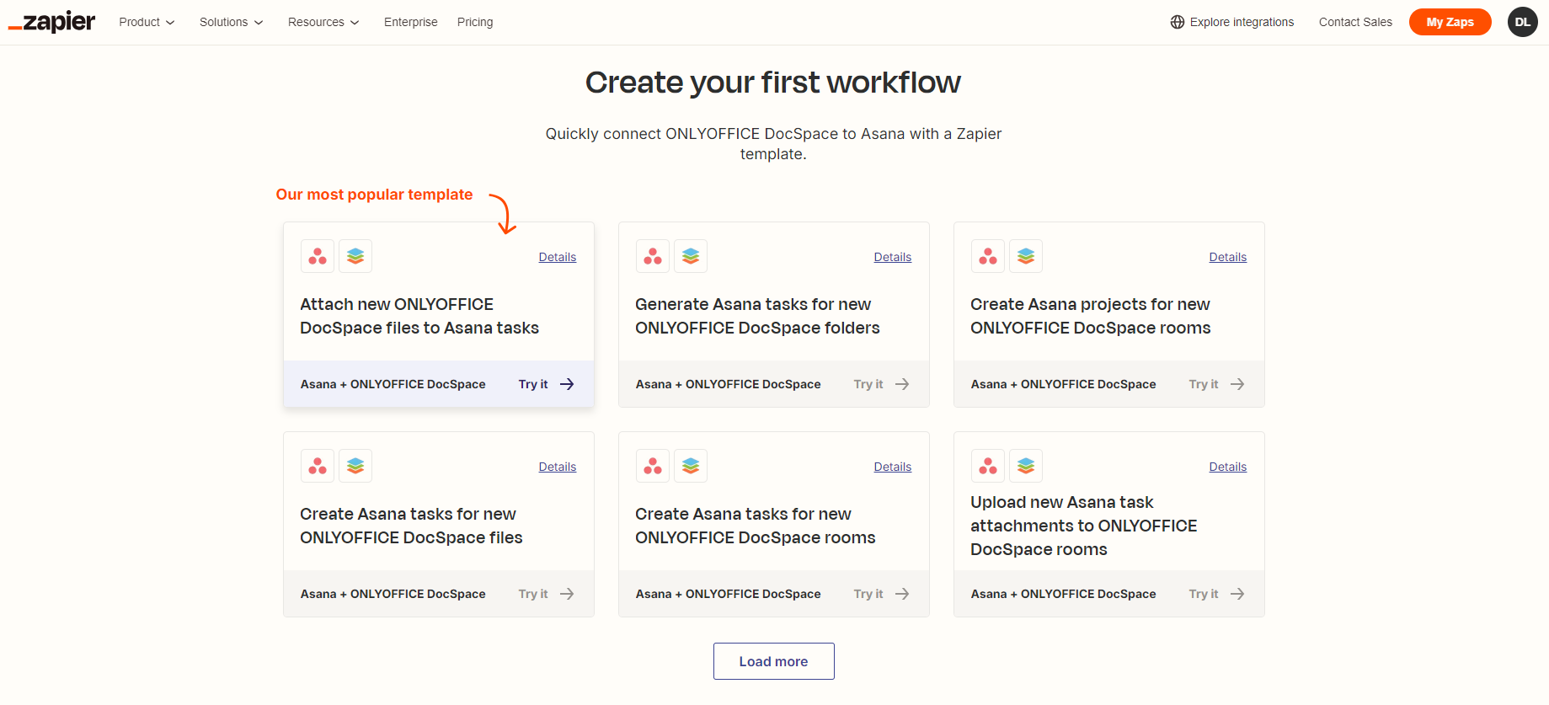Click Asana icon on Create tasks for DocSpace rooms card

pos(653,466)
